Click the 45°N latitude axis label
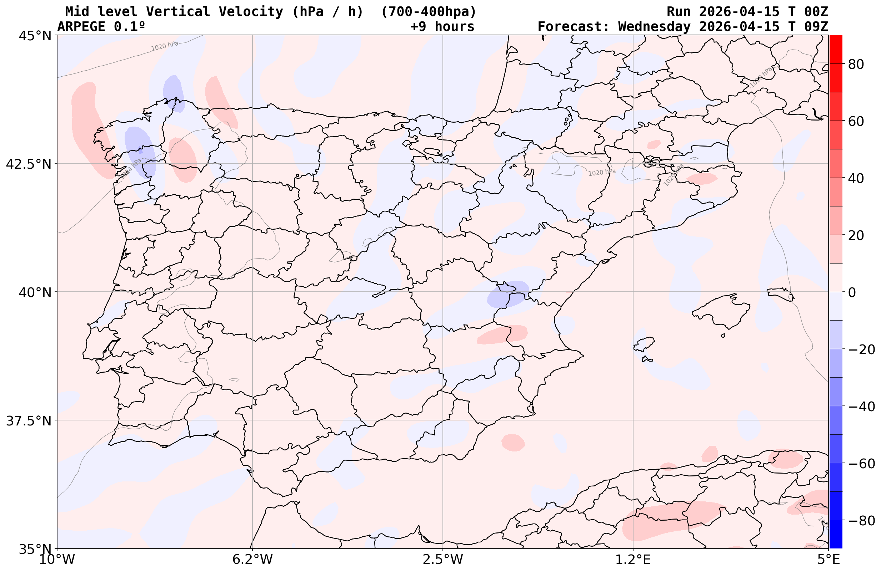The height and width of the screenshot is (572, 881). click(35, 36)
